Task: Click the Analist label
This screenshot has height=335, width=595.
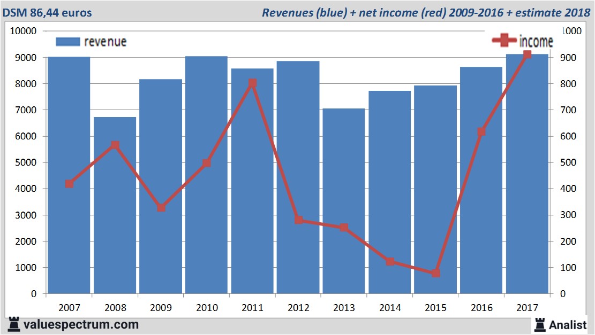Action: click(x=568, y=325)
